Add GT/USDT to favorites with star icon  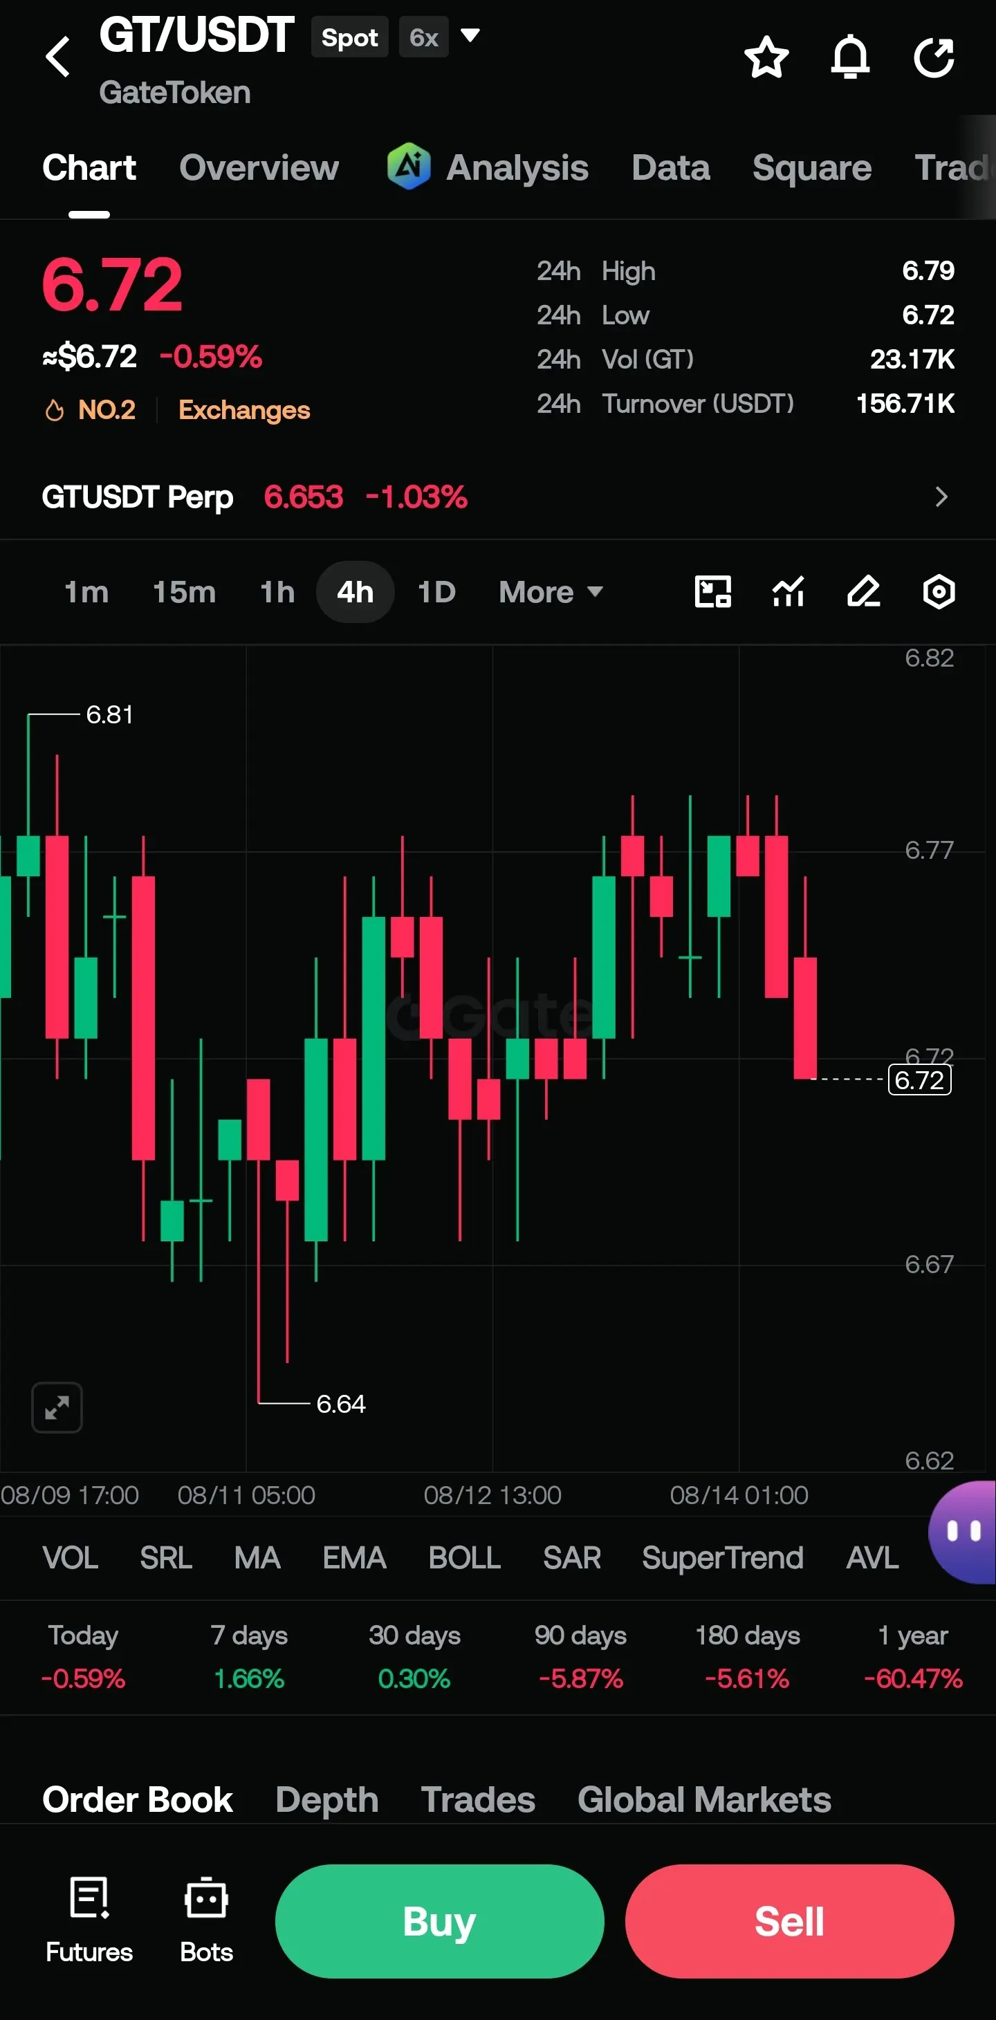coord(766,57)
